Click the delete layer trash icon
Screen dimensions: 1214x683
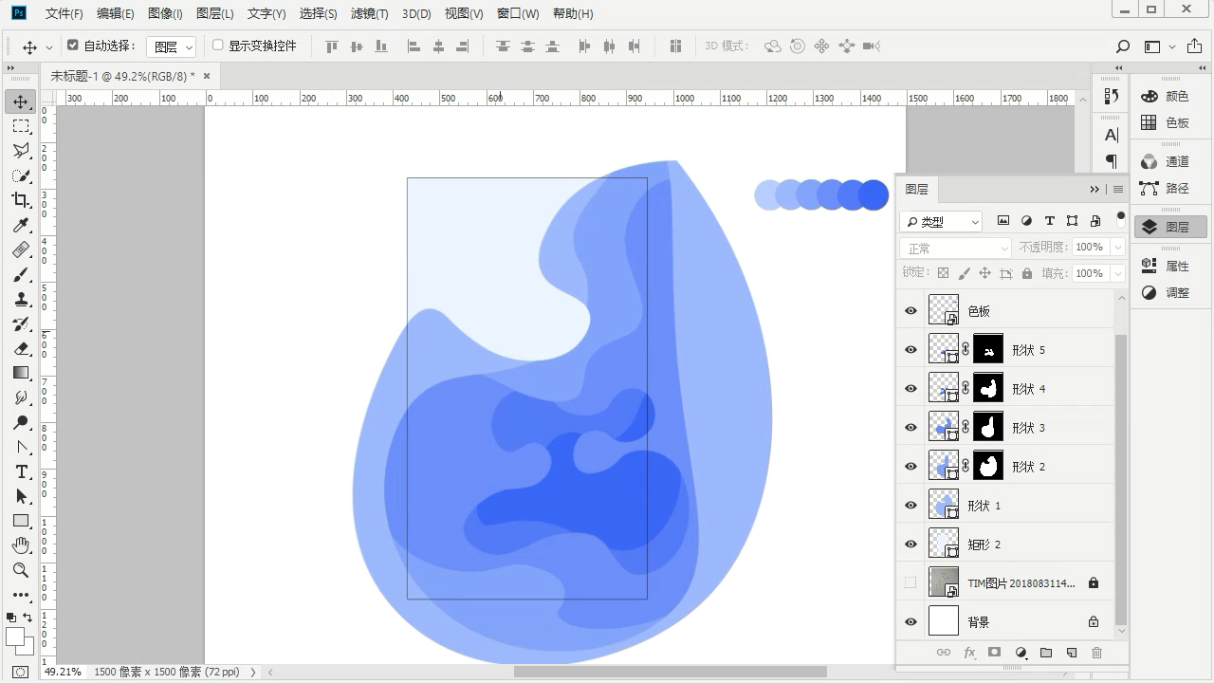tap(1096, 653)
